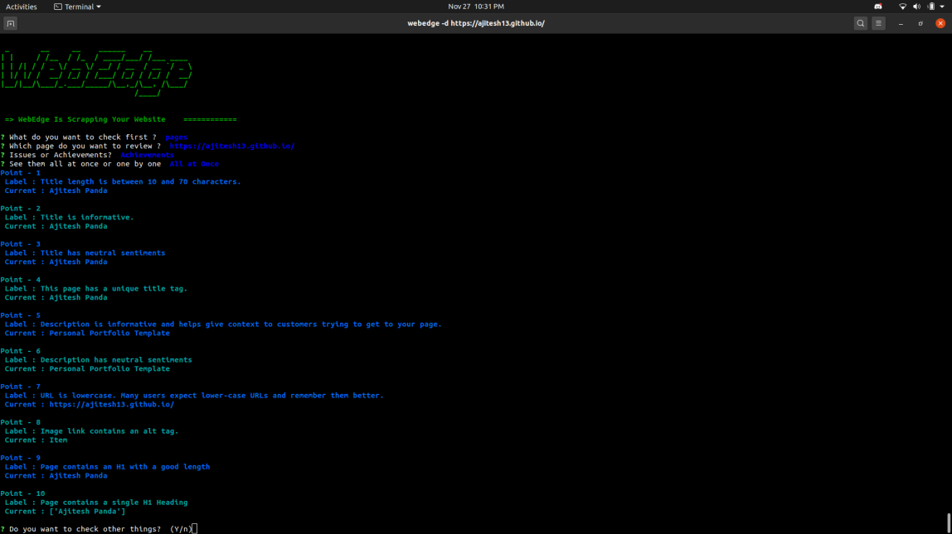
Task: Expand the system menu arrow
Action: click(942, 7)
